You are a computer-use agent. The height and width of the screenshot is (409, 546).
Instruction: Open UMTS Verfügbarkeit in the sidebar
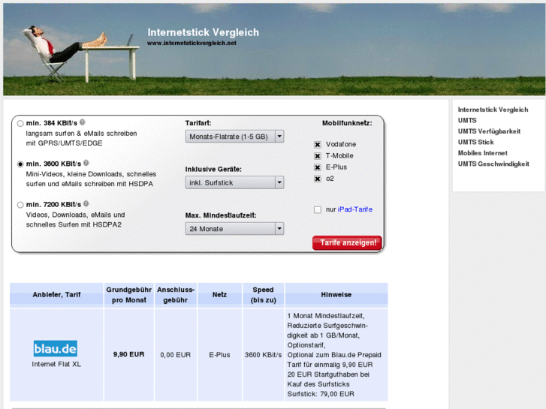click(489, 131)
